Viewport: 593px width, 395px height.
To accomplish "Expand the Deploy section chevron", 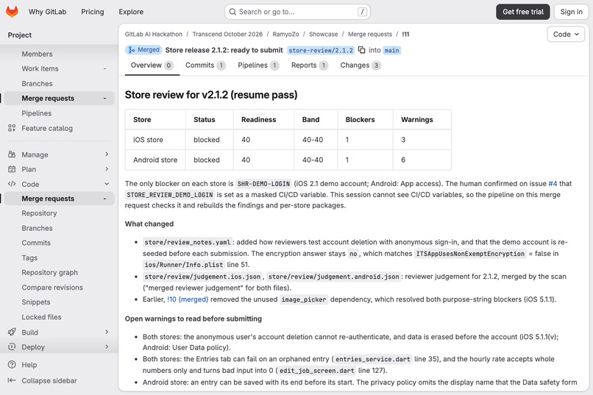I will tap(107, 346).
